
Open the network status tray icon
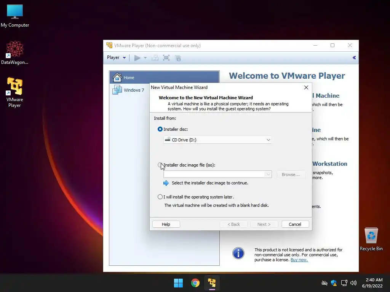(344, 283)
